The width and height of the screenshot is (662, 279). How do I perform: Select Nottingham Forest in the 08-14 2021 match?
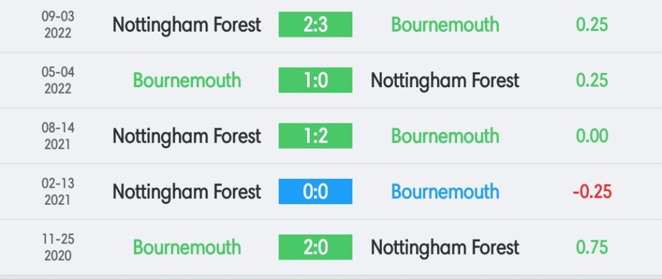187,136
